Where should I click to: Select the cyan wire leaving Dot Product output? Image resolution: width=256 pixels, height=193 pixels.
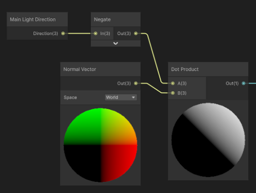point(251,83)
